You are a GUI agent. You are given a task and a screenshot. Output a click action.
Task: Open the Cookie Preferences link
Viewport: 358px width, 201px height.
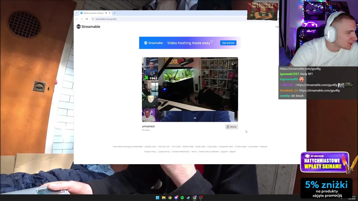pos(181,152)
